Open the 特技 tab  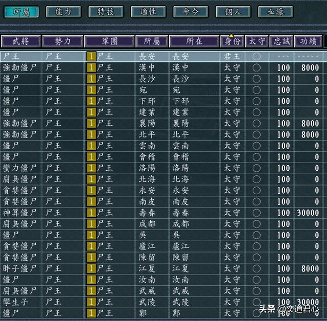[106, 11]
